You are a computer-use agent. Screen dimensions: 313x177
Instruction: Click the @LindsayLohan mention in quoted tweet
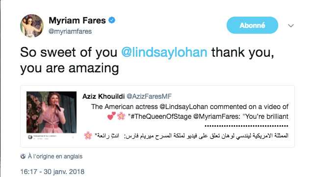(x=183, y=107)
